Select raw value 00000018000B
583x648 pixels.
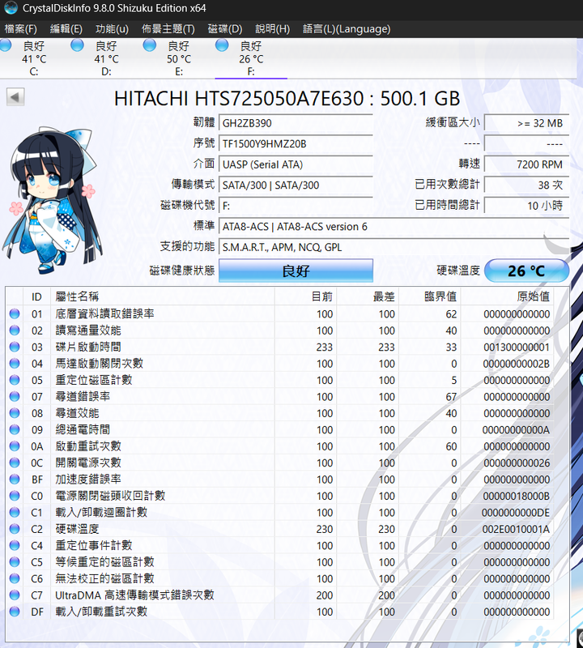(x=516, y=496)
